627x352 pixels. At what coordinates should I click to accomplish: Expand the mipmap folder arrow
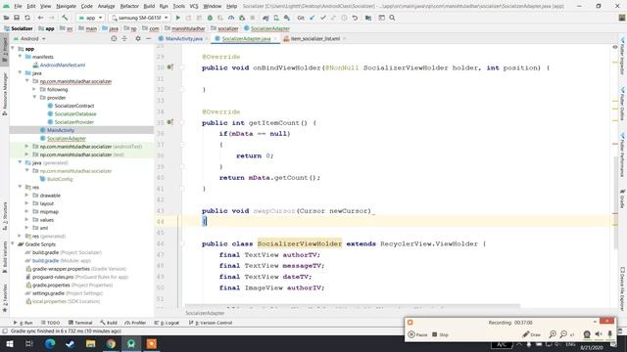click(x=27, y=211)
